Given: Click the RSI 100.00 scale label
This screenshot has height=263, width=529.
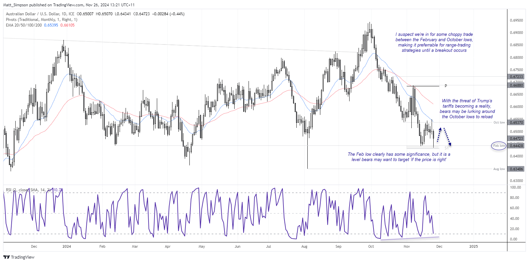Looking at the screenshot, I should point(515,187).
